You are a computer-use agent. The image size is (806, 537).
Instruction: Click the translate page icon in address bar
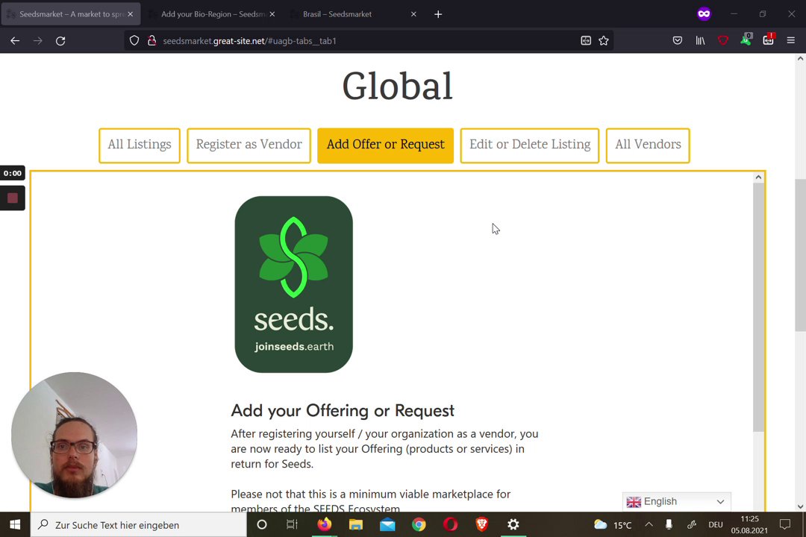586,40
